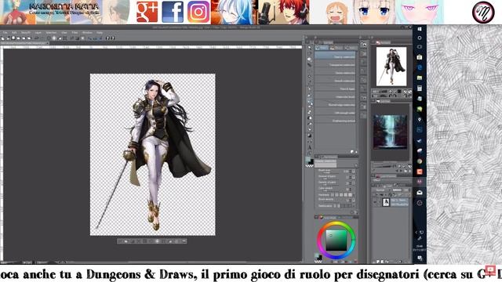This screenshot has width=502, height=282.
Task: Open Windows Action Center notifications
Action: tap(420, 258)
